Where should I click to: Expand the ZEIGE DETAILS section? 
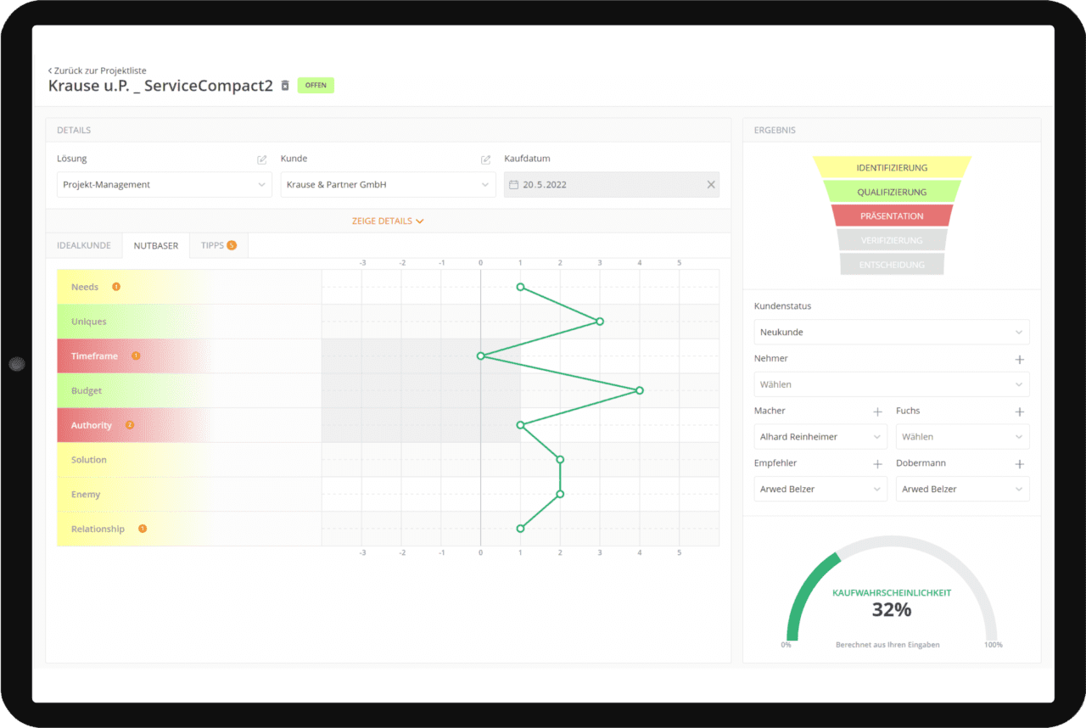pos(388,220)
